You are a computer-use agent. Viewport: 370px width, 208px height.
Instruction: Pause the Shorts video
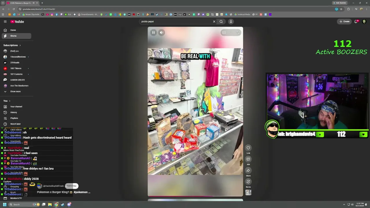pyautogui.click(x=153, y=33)
